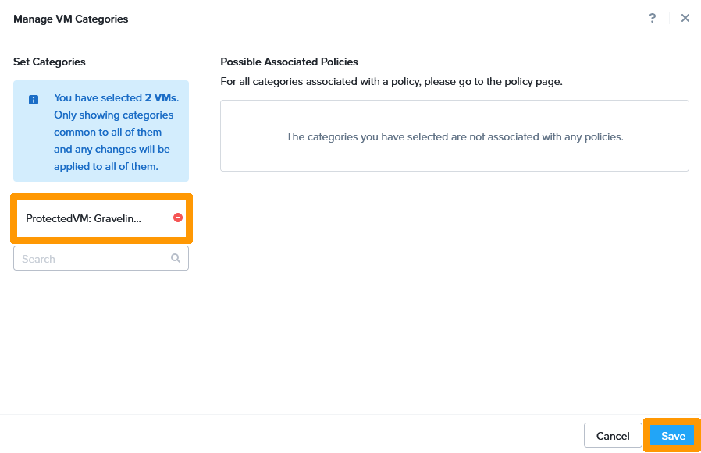701x453 pixels.
Task: Click the magnifier icon in search box
Action: click(176, 258)
